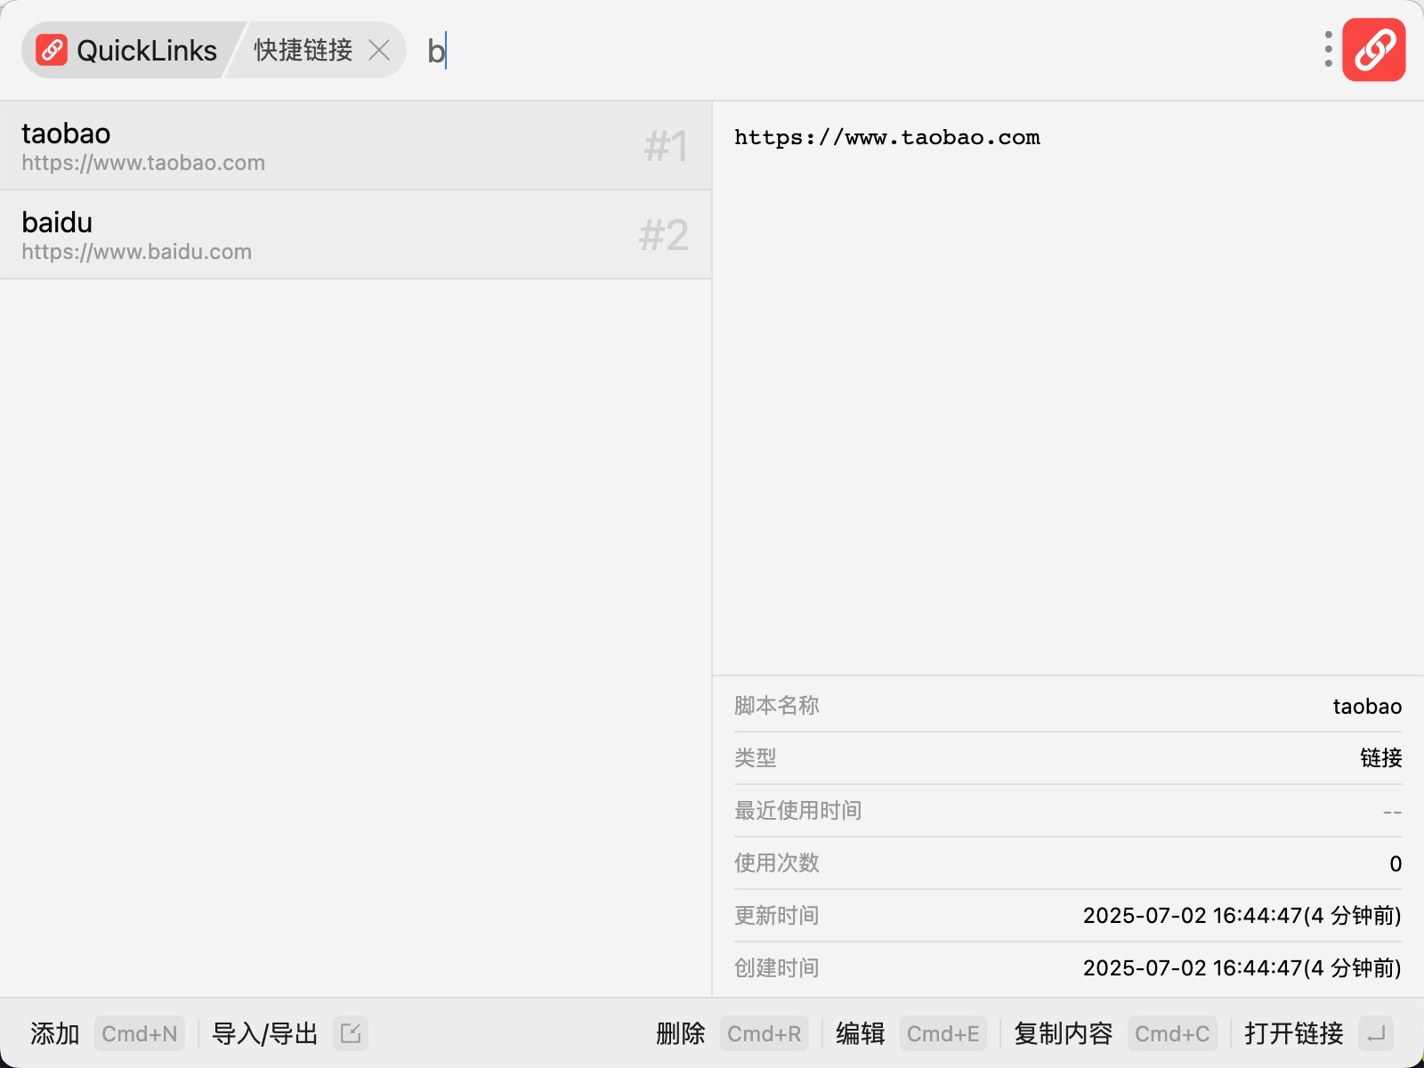Click the 更新时间 timestamp value

coord(1242,916)
